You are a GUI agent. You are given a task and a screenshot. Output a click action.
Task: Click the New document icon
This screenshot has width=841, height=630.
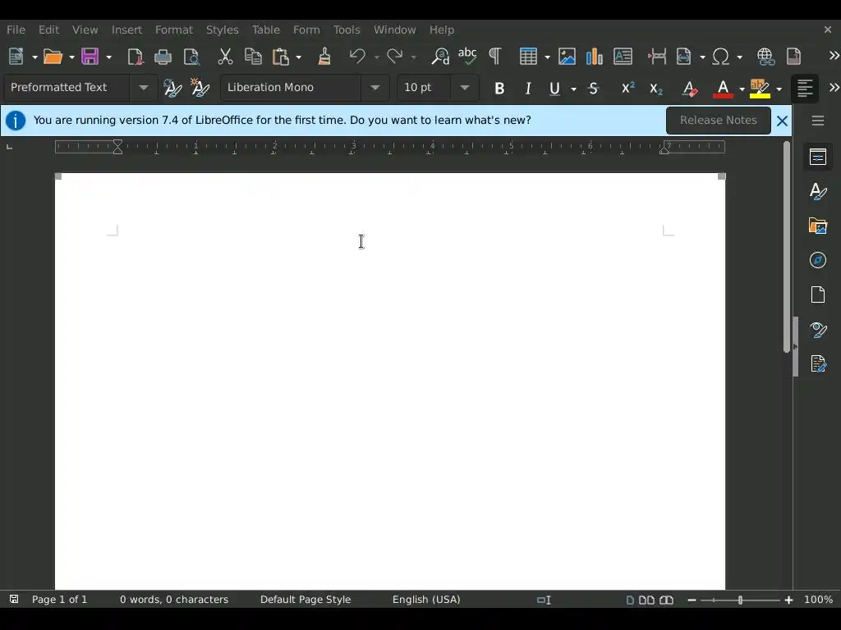[16, 57]
